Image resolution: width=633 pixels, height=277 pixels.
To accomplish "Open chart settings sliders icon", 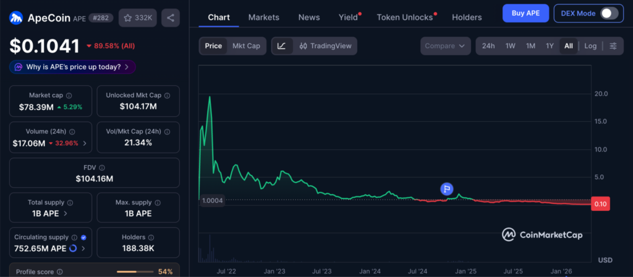I will click(x=613, y=46).
